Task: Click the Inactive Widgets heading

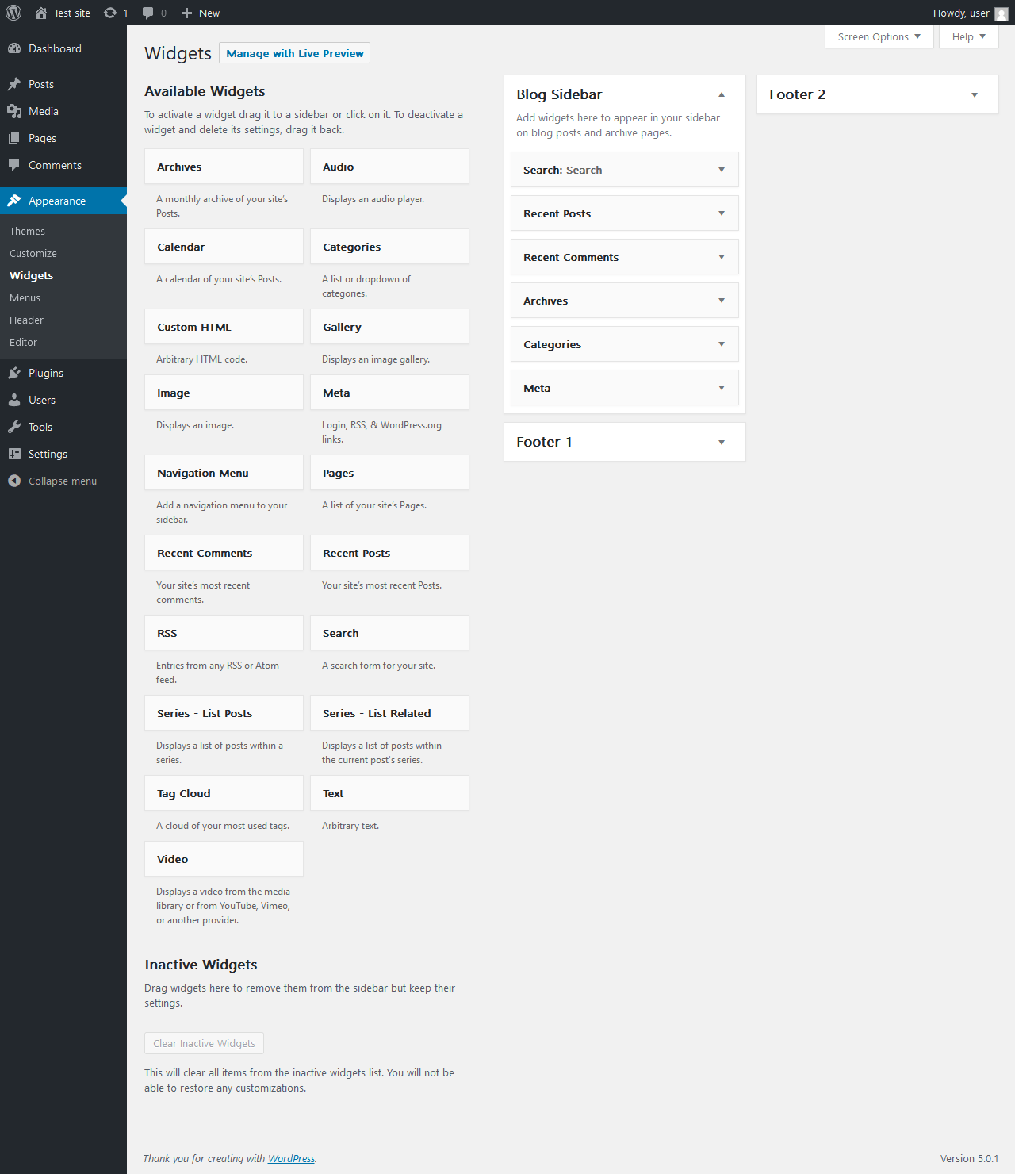Action: 201,965
